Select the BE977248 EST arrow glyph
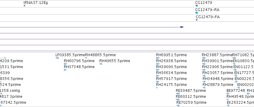 (228, 94)
